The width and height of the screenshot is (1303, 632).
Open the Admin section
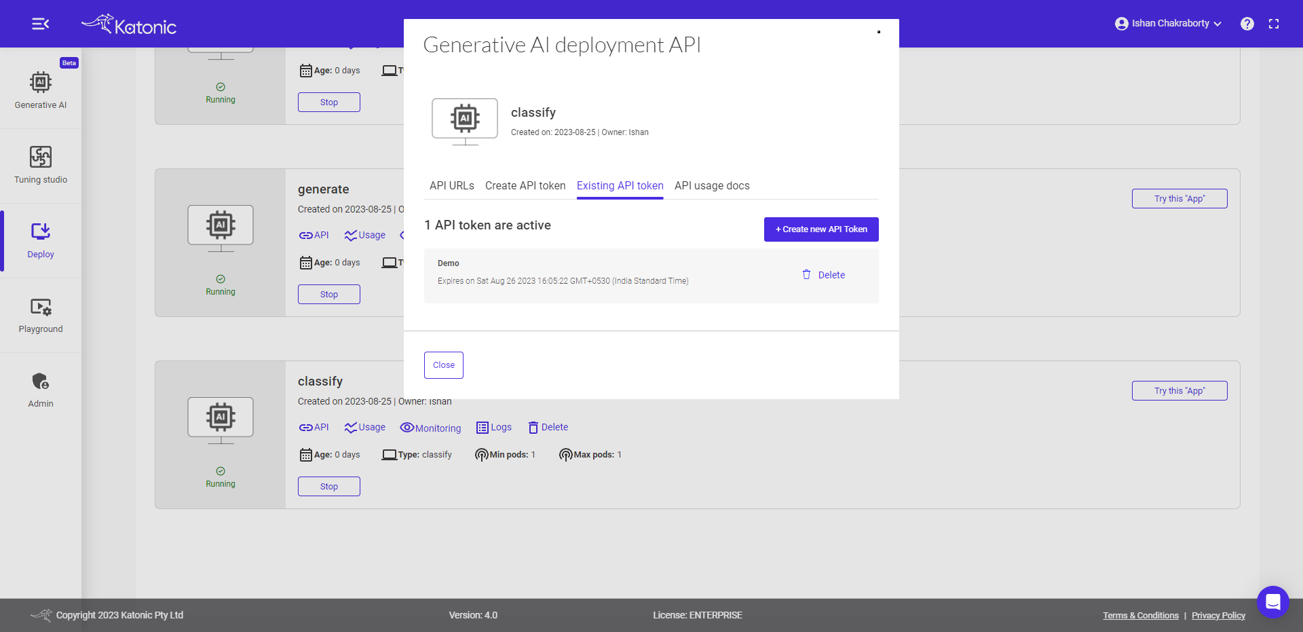coord(41,390)
